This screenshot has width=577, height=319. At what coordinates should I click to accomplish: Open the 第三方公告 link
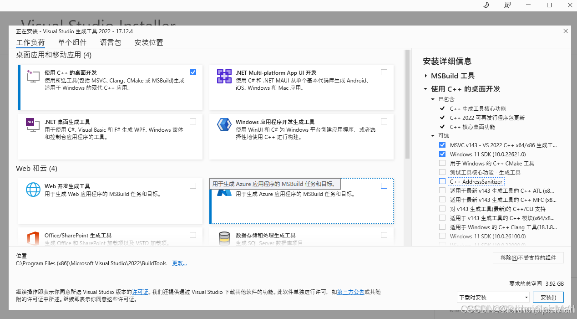[x=351, y=292]
